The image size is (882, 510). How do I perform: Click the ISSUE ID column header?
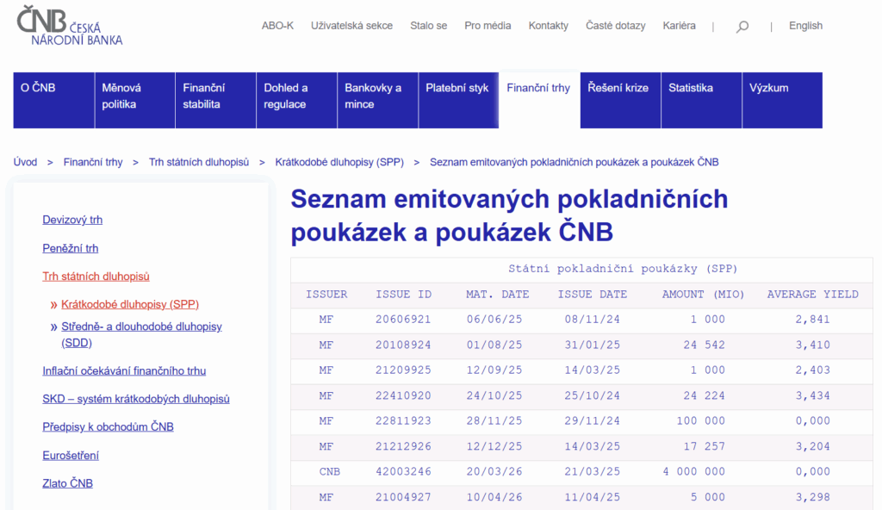403,295
